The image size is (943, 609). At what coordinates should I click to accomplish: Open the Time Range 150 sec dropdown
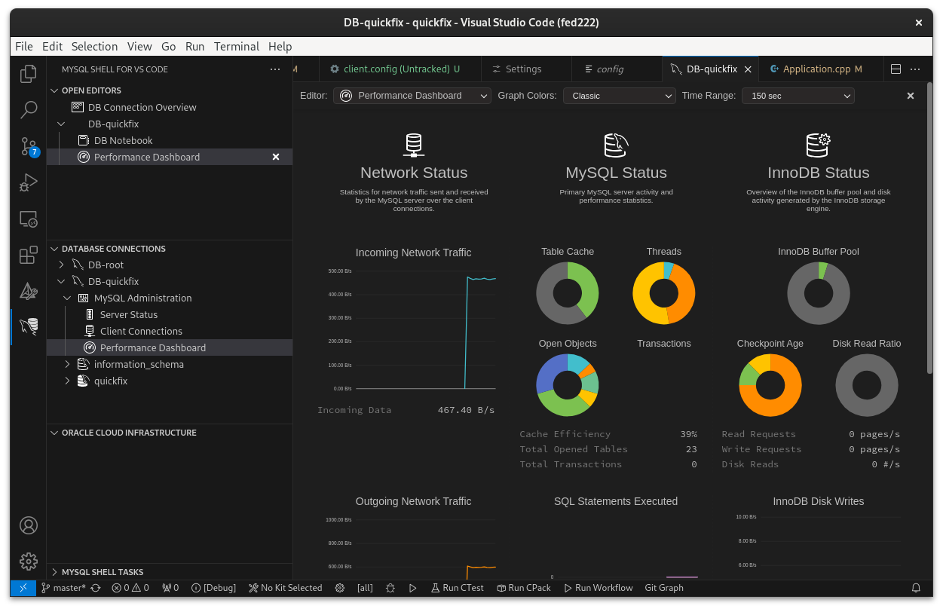[x=798, y=96]
